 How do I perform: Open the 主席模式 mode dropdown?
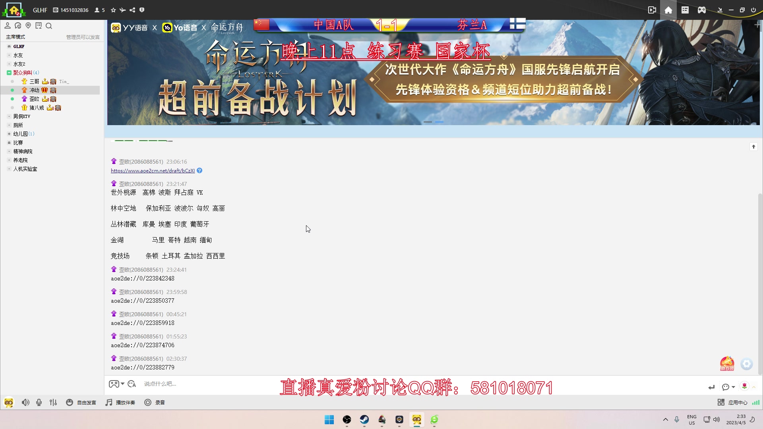tap(15, 37)
